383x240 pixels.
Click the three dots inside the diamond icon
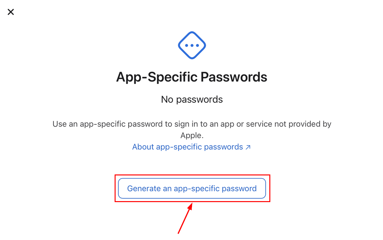[x=192, y=46]
